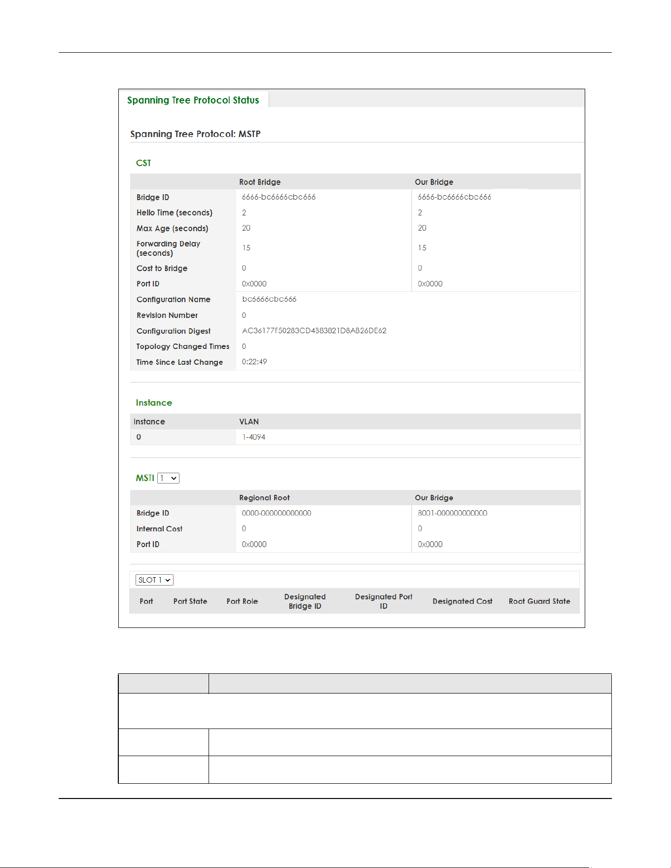The width and height of the screenshot is (671, 868).
Task: Open the MSTI instance dropdown
Action: (x=168, y=478)
